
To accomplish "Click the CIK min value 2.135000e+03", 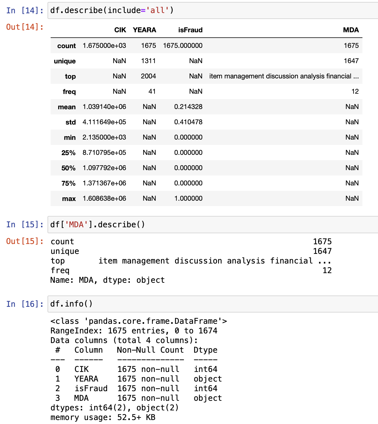I will coord(104,137).
